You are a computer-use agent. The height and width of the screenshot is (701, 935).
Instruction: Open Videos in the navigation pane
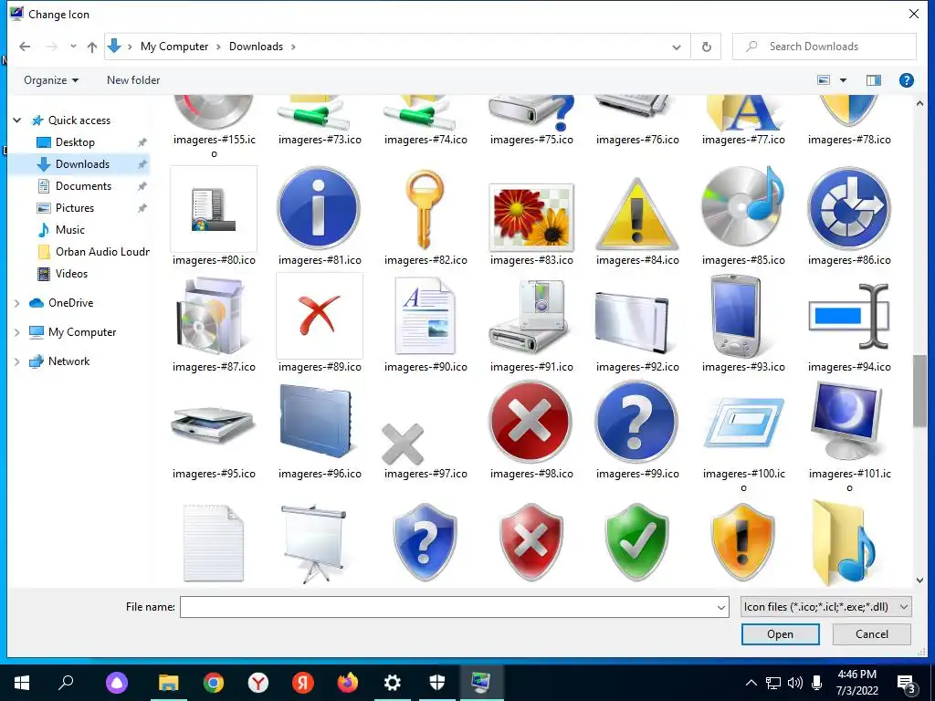click(71, 274)
